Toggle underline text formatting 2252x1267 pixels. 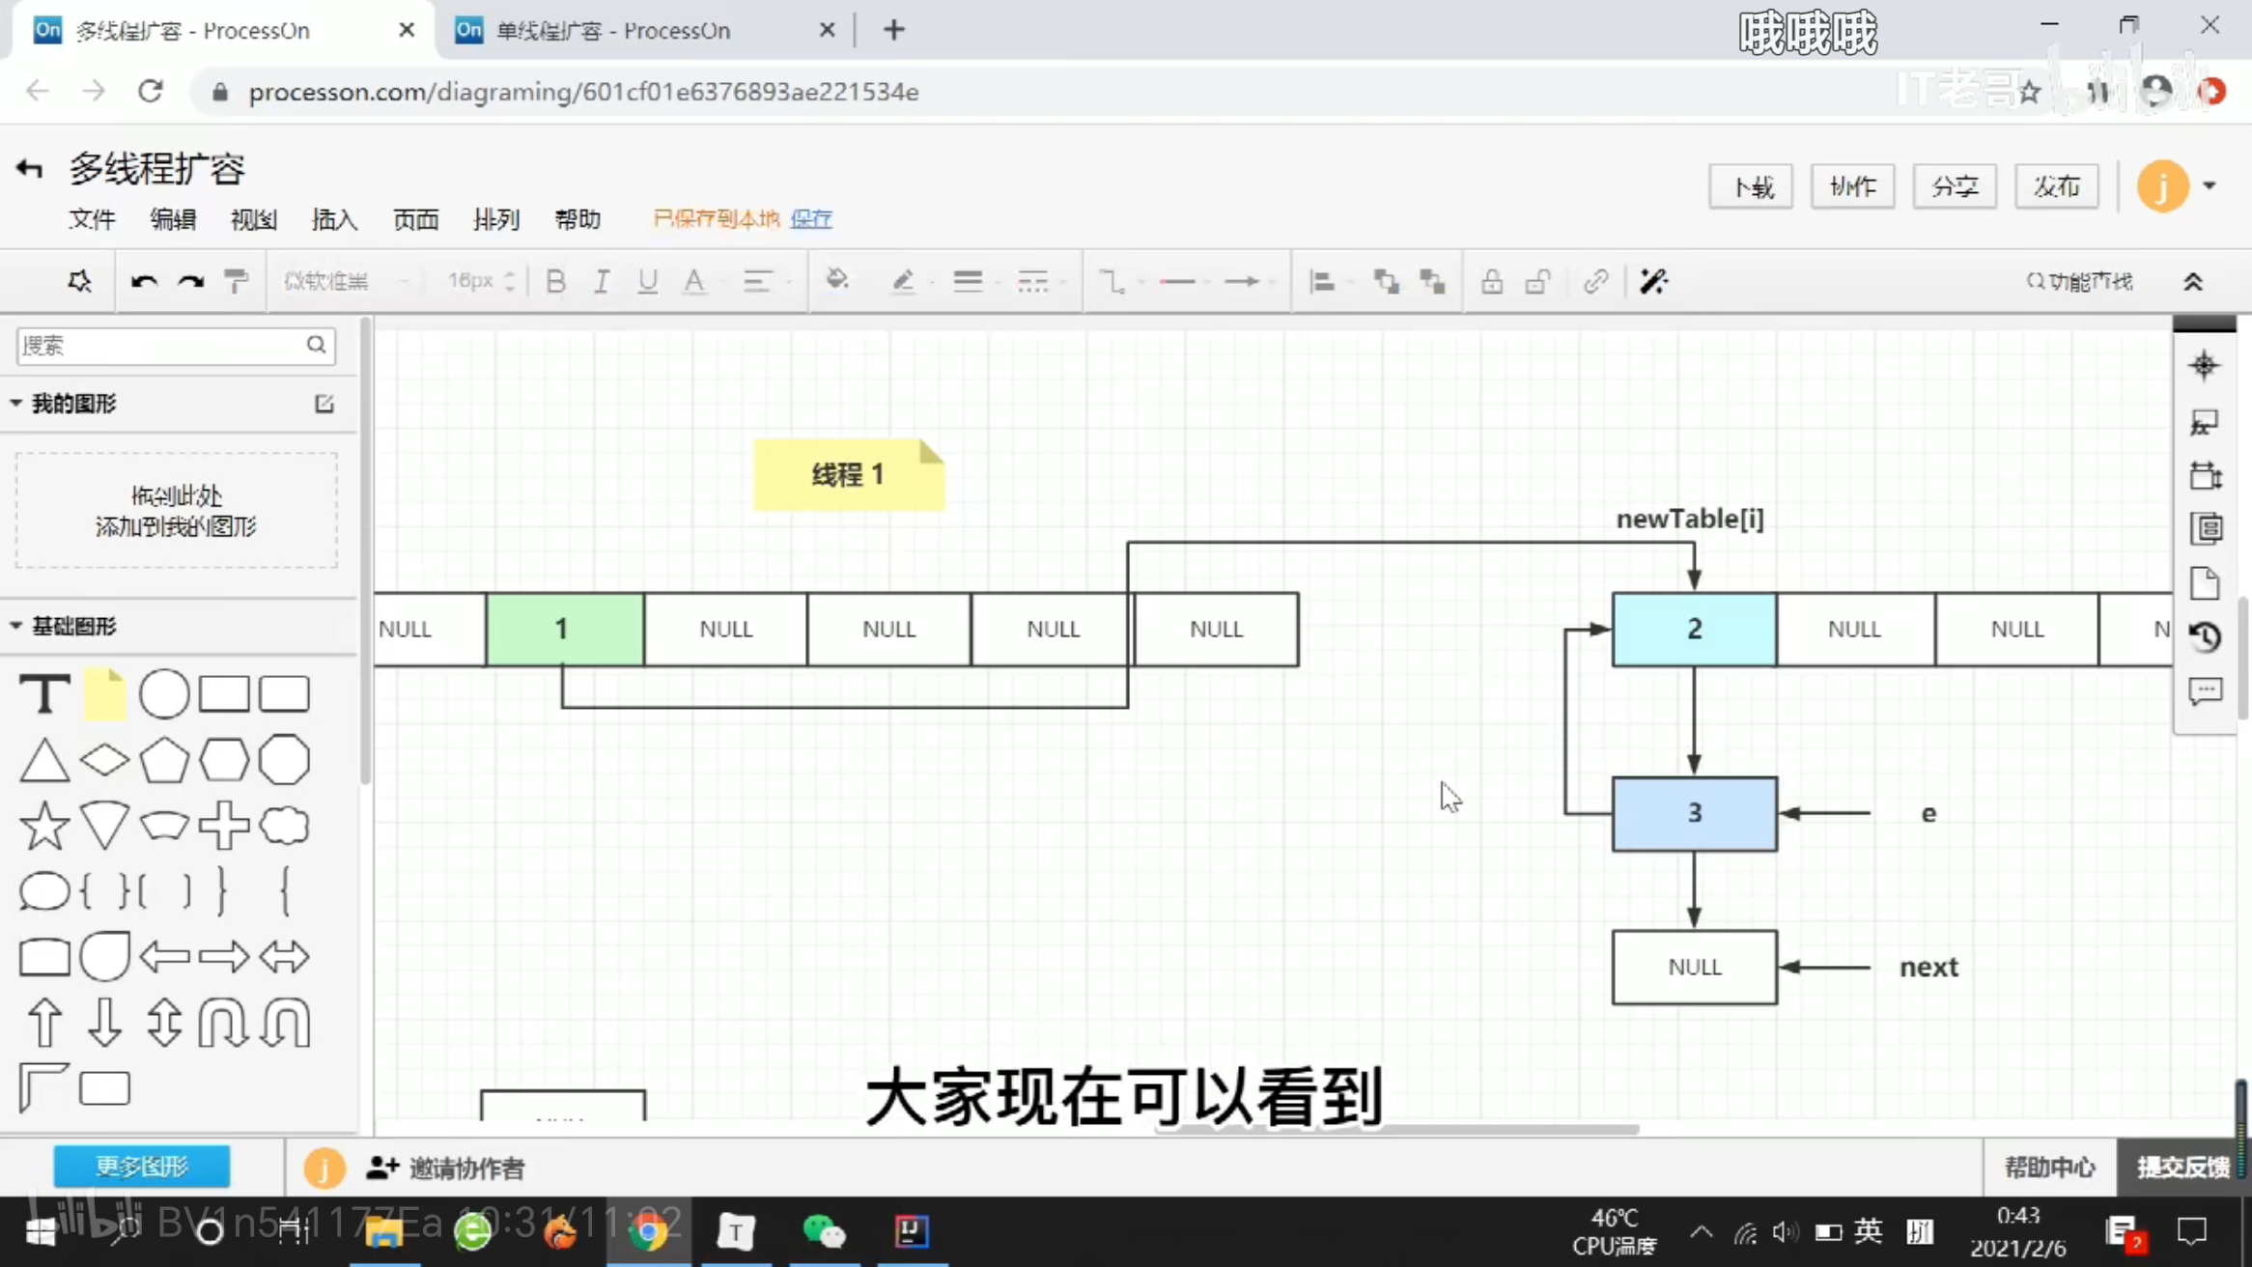pos(647,281)
